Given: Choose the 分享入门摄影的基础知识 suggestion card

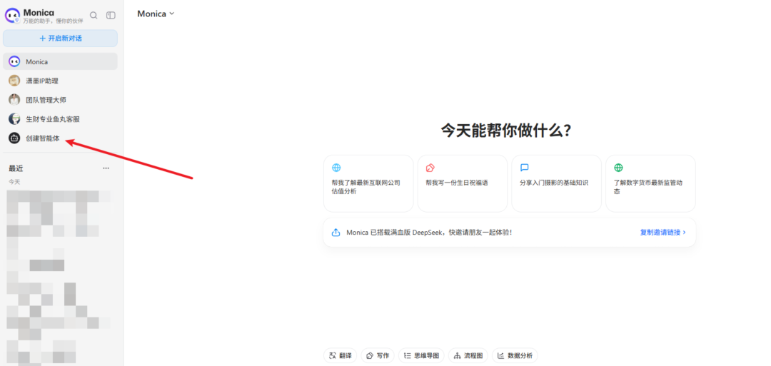Looking at the screenshot, I should tap(556, 183).
